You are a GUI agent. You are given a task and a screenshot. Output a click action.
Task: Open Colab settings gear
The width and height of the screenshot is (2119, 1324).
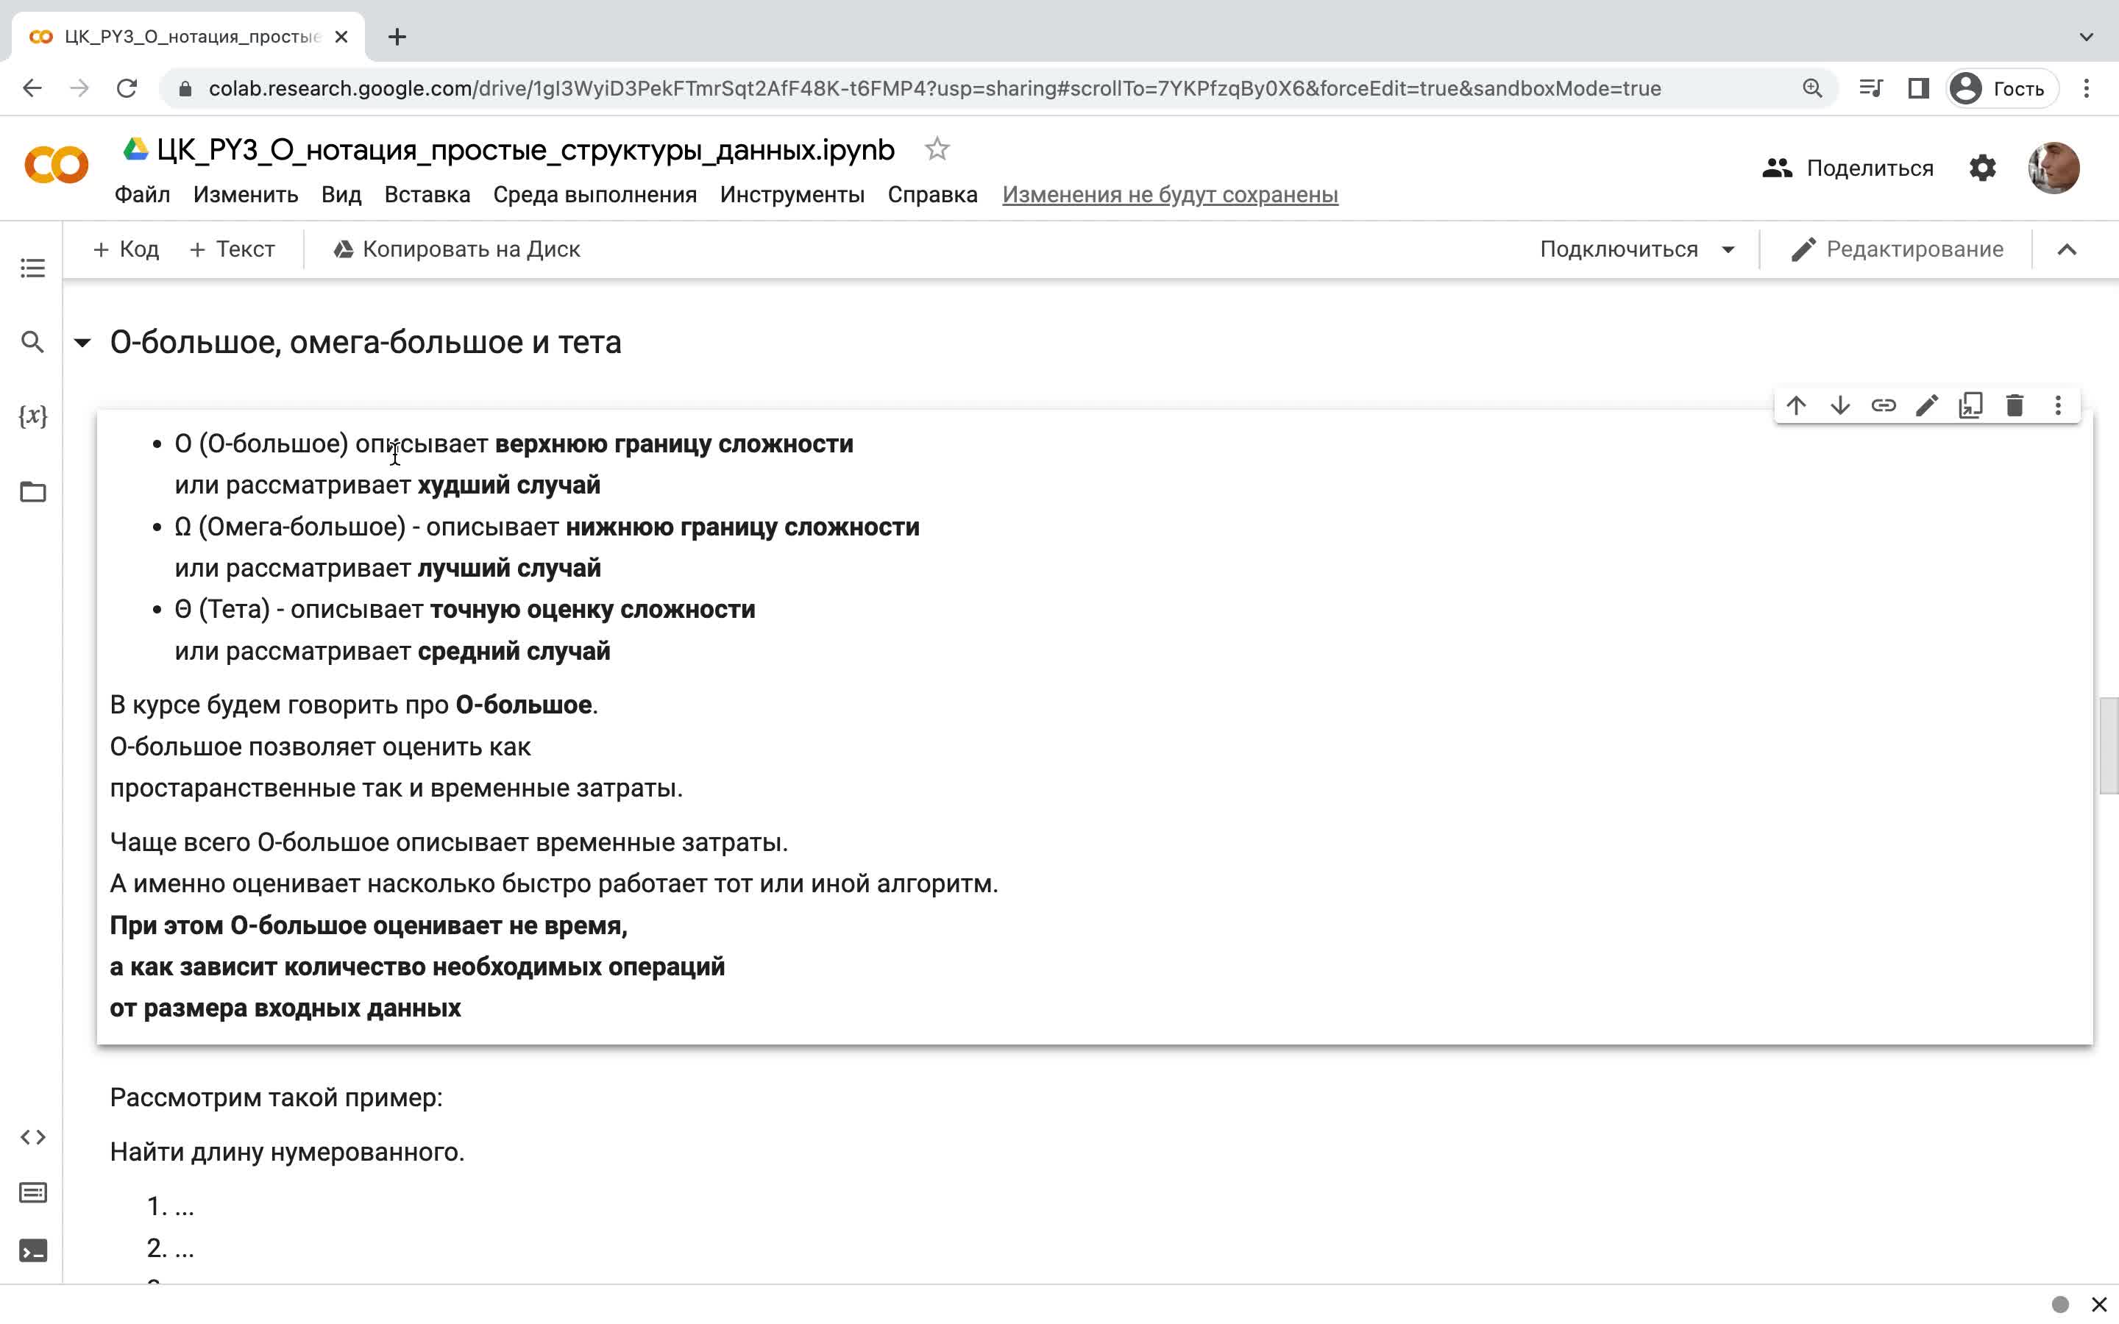1982,167
